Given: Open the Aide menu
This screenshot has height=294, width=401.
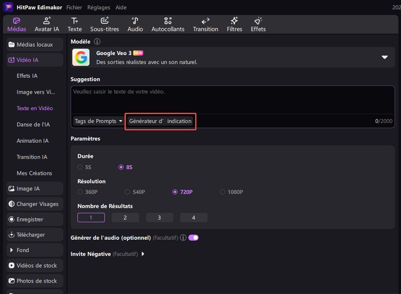Looking at the screenshot, I should pos(121,8).
